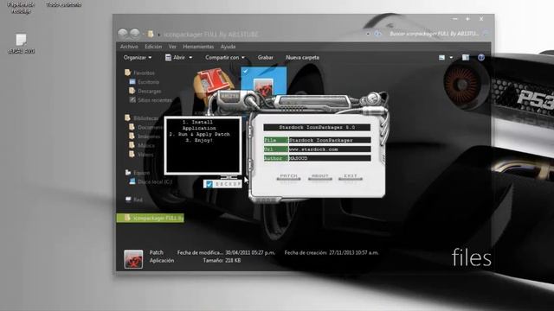The image size is (554, 311).
Task: Click the Documentos library folder icon
Action: (132, 127)
